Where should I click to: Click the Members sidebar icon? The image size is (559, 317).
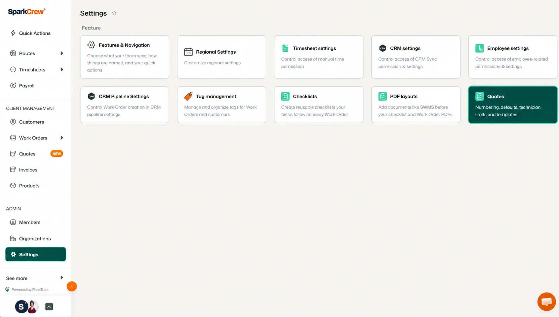[x=13, y=222]
